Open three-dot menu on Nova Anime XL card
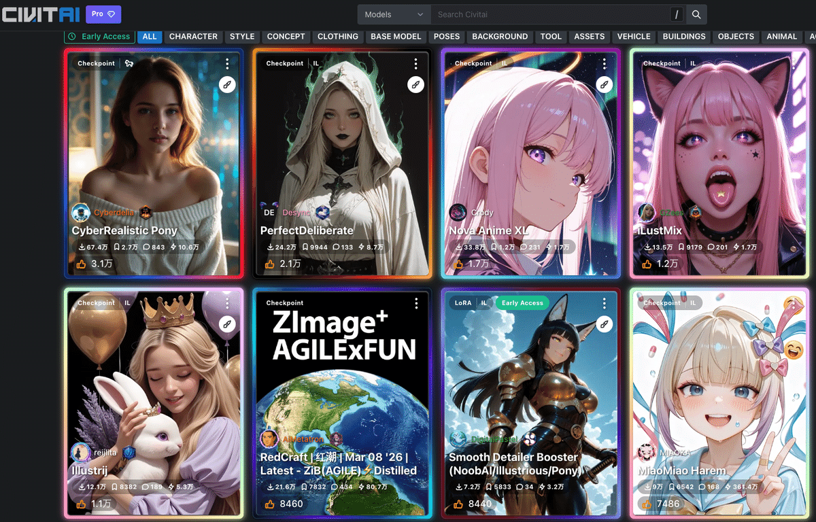The width and height of the screenshot is (816, 522). pos(604,63)
